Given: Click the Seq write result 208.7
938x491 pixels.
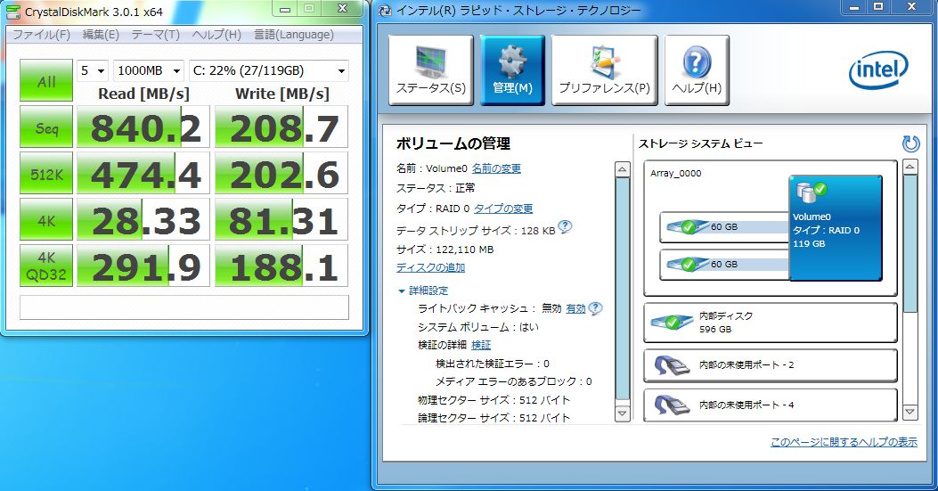Looking at the screenshot, I should pos(281,127).
